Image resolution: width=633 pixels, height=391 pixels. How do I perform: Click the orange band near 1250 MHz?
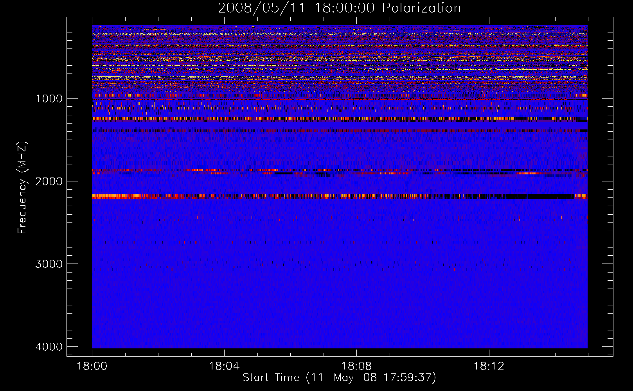coord(340,118)
